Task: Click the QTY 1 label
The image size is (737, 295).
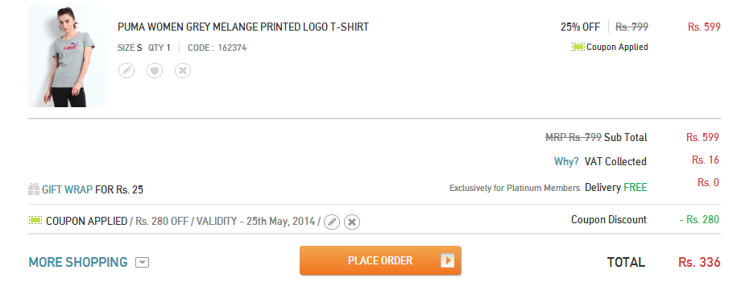Action: (x=159, y=48)
